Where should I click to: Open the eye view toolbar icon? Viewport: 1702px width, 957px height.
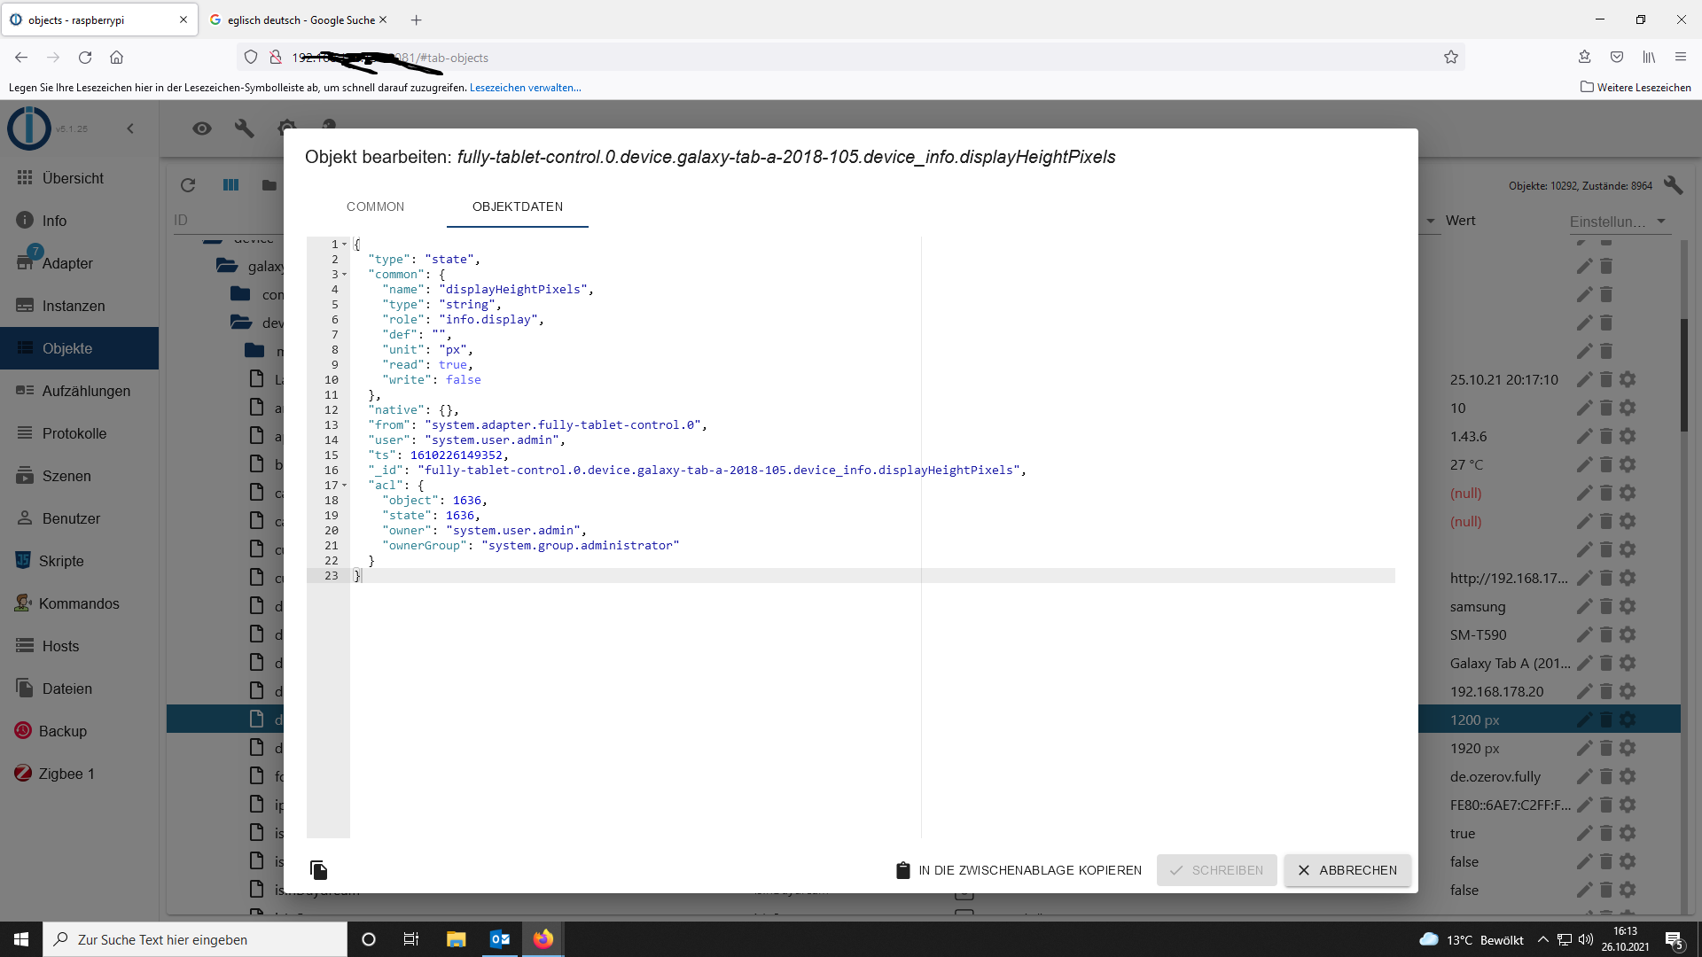pyautogui.click(x=202, y=128)
